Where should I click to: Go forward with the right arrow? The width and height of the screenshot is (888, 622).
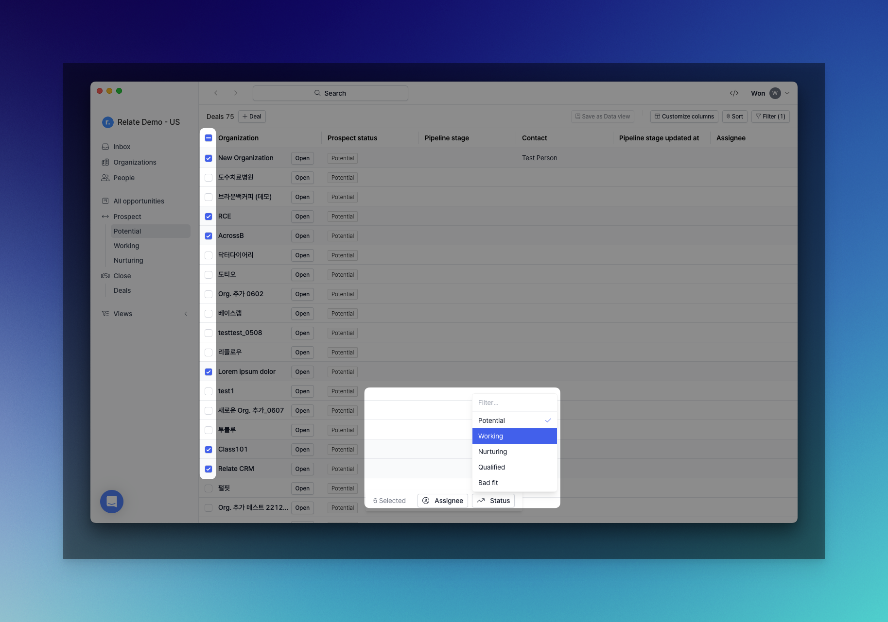(235, 93)
